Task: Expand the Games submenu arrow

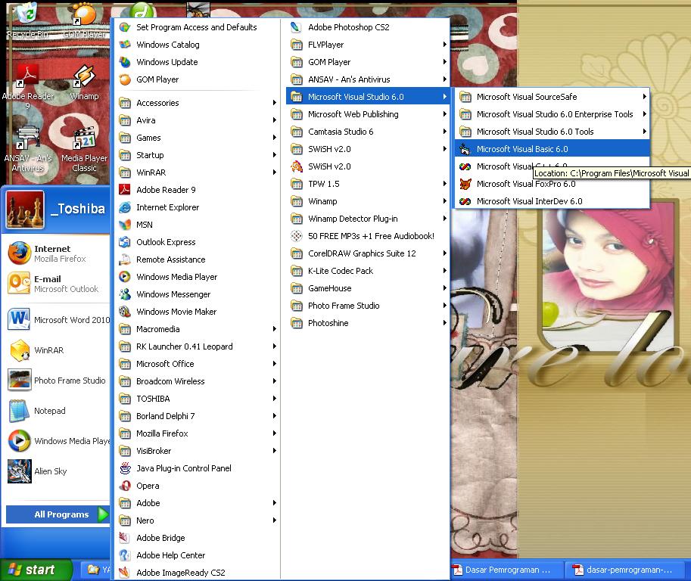Action: (x=274, y=138)
